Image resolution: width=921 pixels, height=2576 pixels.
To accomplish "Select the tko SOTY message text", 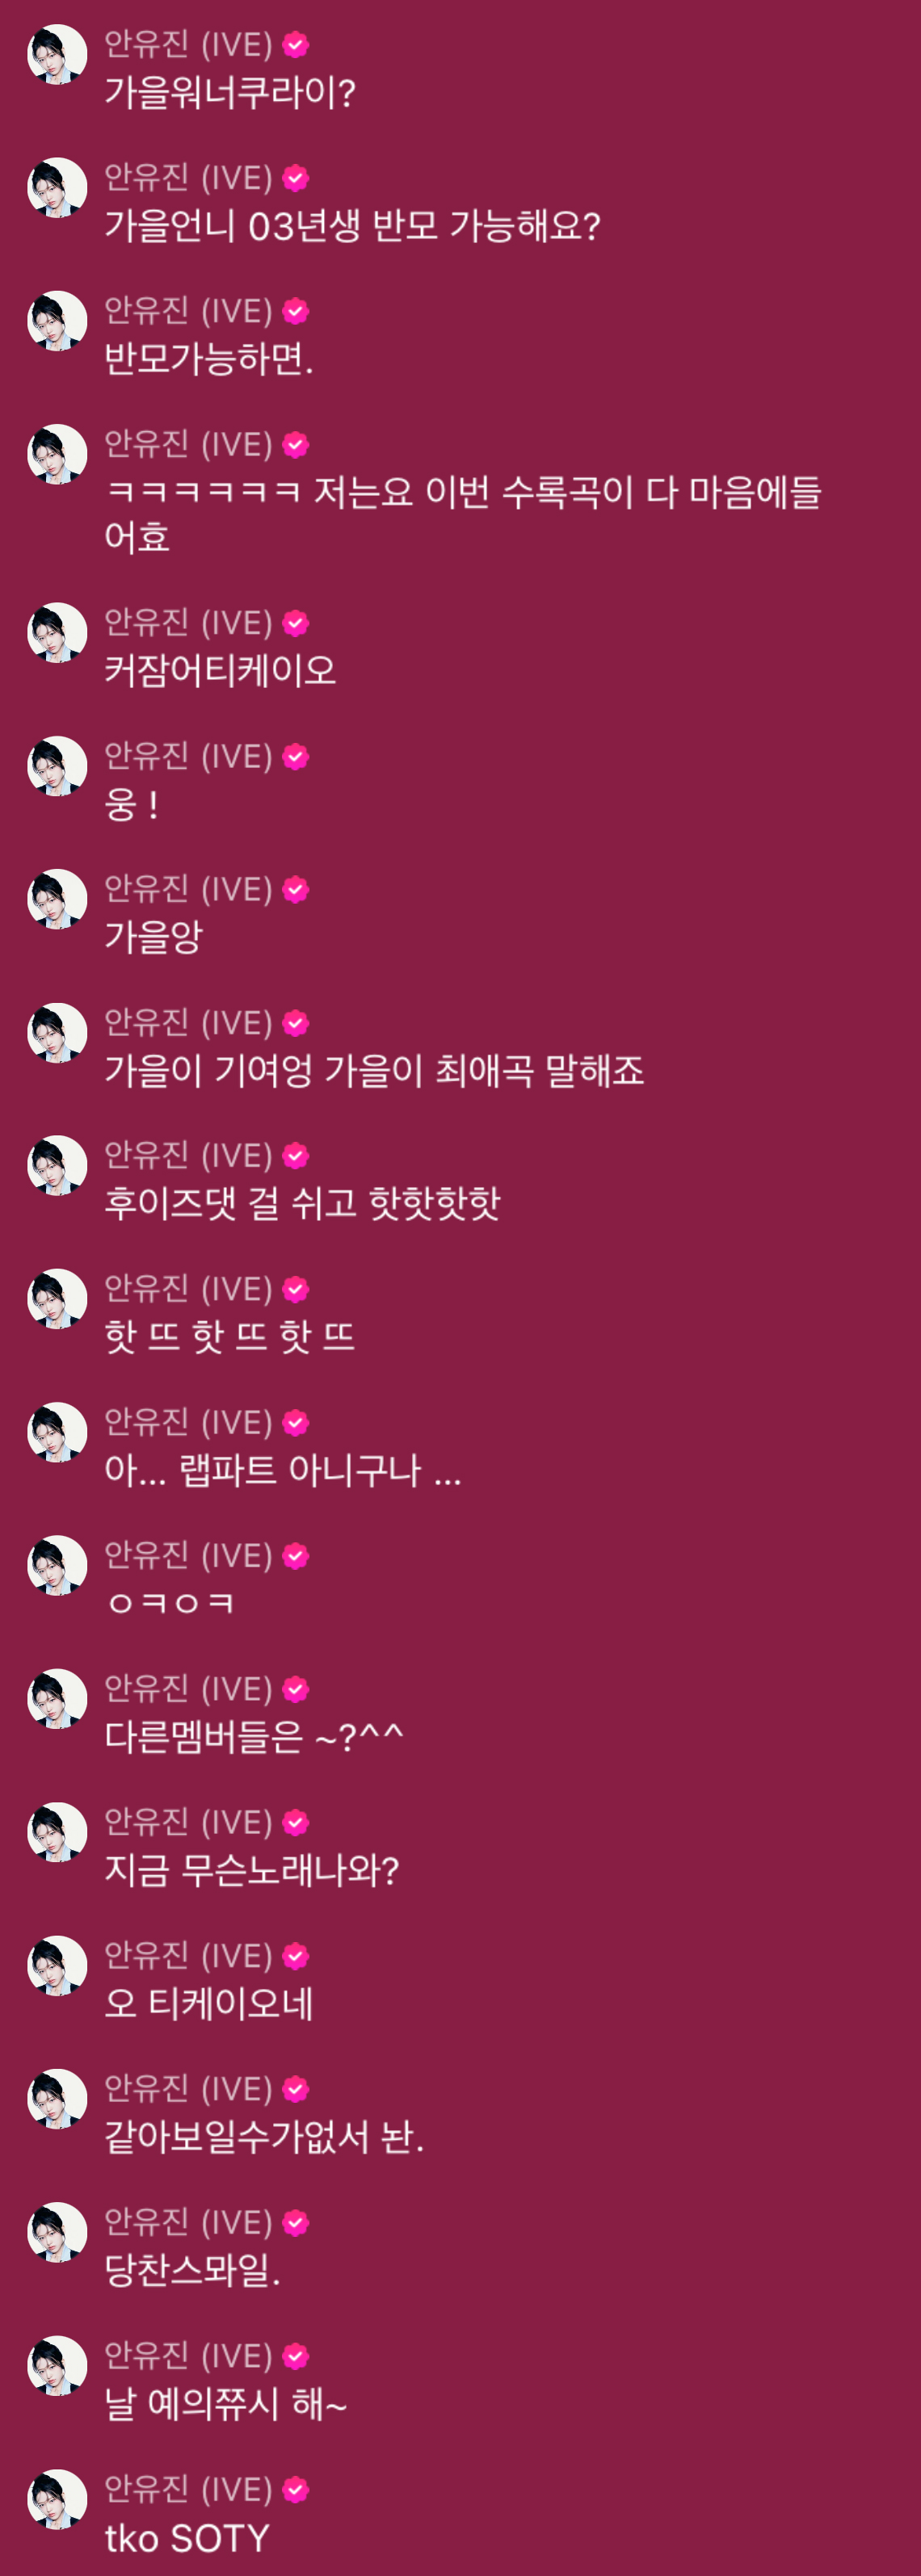I will point(187,2538).
